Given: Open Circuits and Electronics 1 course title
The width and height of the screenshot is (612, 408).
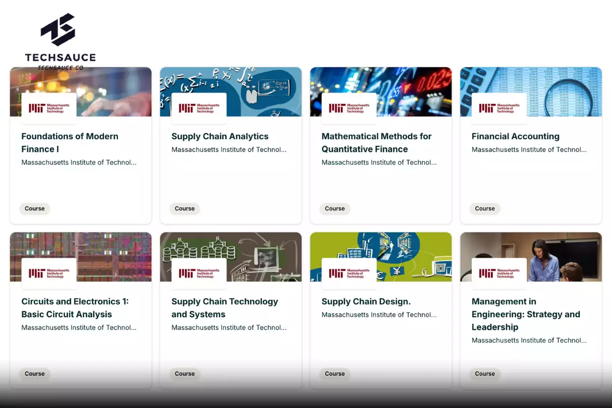Looking at the screenshot, I should (75, 308).
